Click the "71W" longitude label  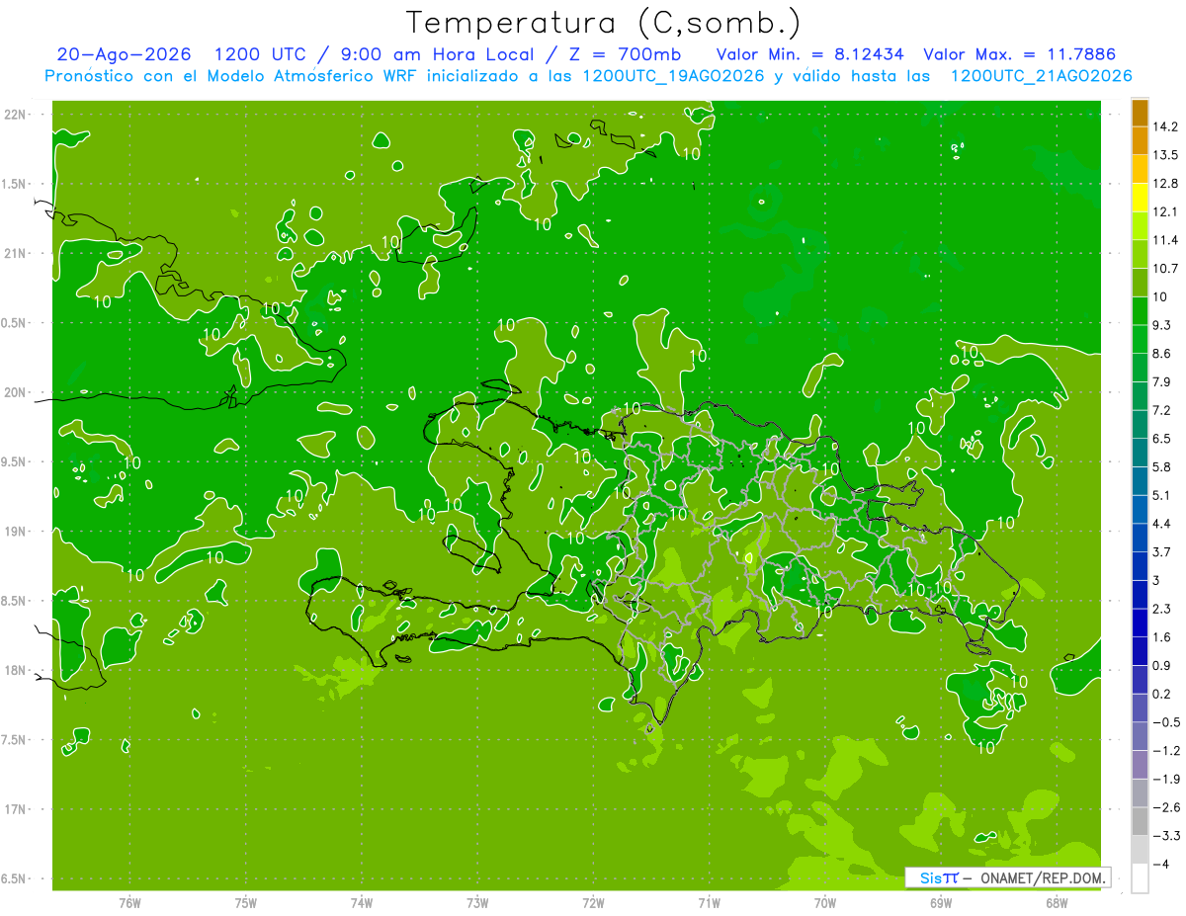click(x=709, y=903)
